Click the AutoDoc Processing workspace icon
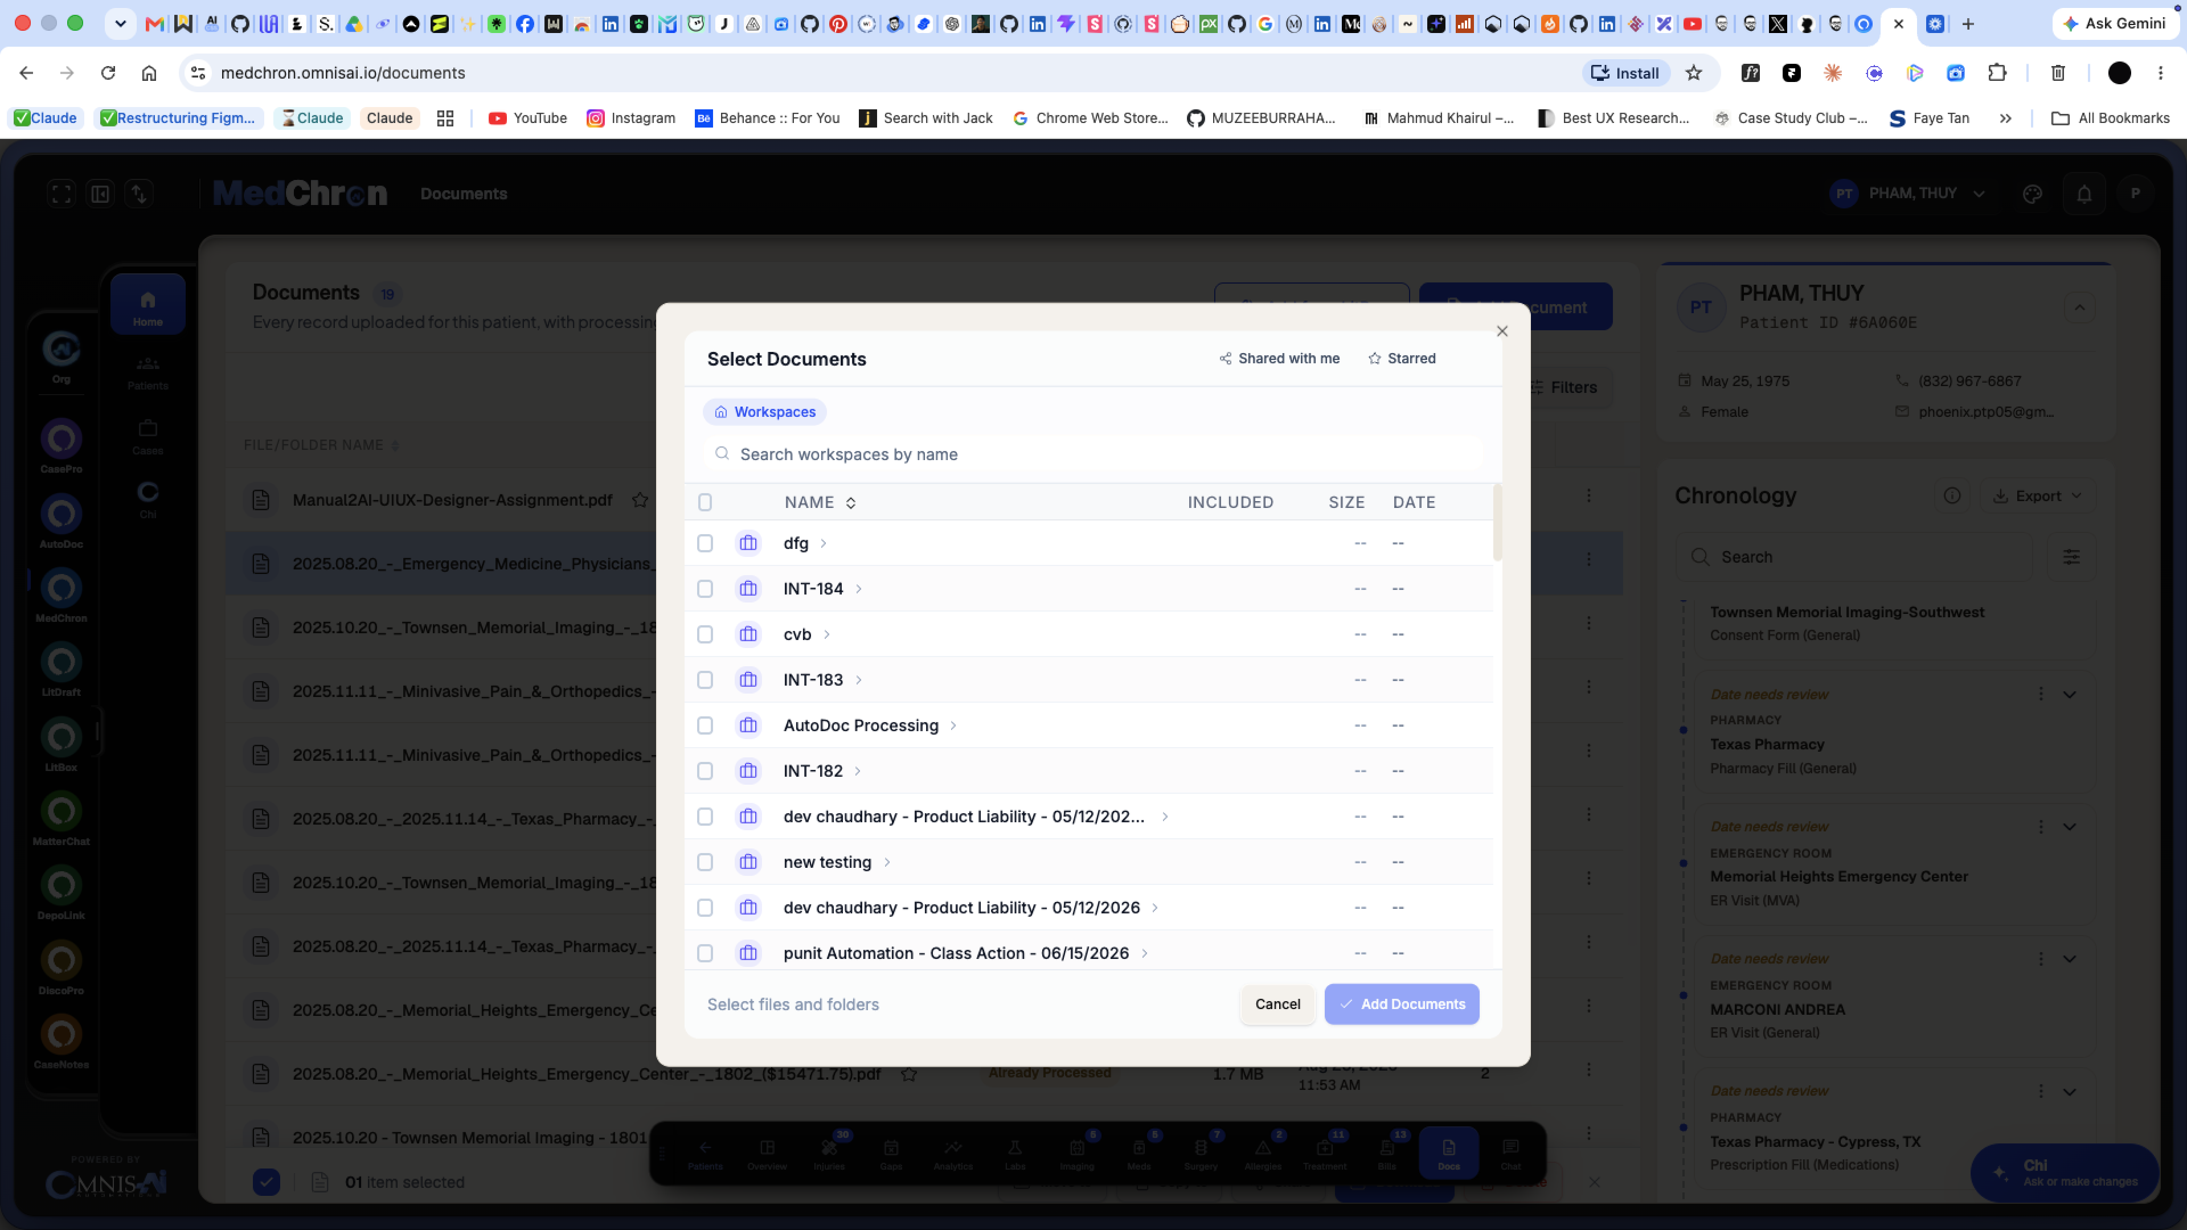Viewport: 2187px width, 1230px height. [x=748, y=726]
